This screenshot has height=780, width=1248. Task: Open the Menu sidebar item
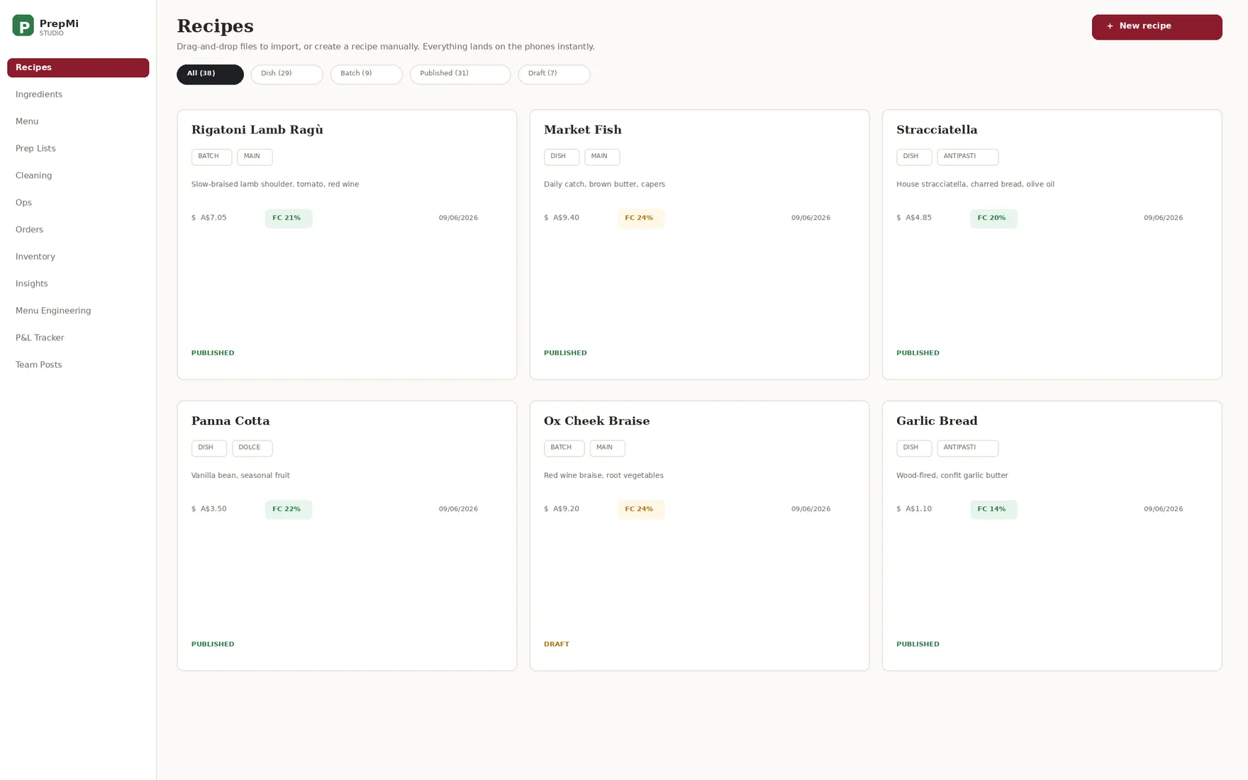tap(78, 121)
